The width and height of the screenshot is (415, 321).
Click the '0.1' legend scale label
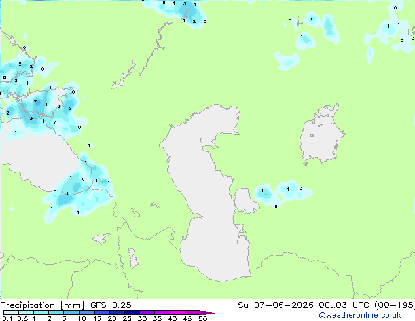(7, 318)
